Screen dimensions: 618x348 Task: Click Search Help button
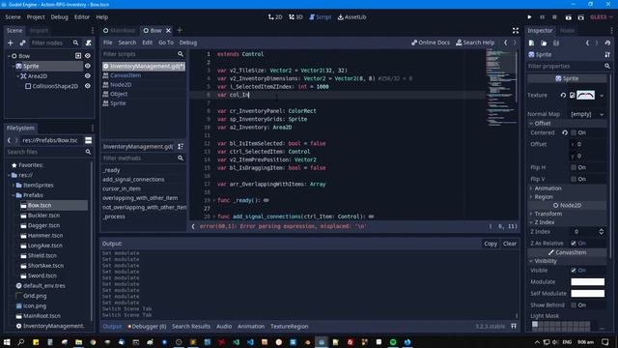click(475, 43)
